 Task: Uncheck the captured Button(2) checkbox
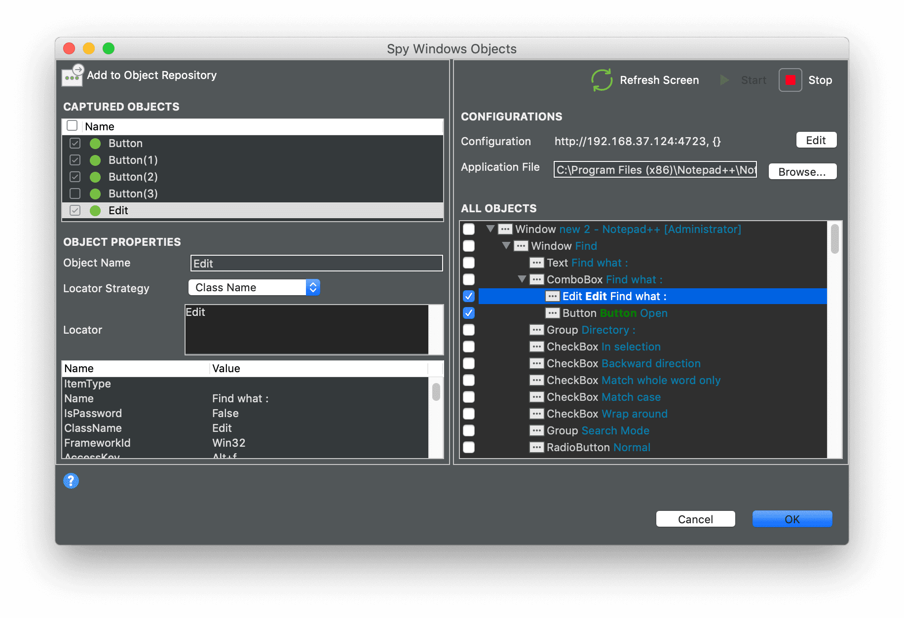(75, 177)
